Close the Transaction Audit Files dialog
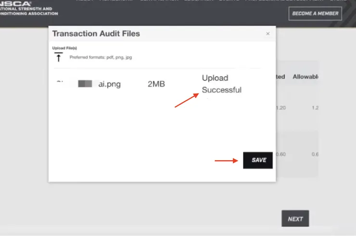The image size is (356, 236). pos(268,34)
